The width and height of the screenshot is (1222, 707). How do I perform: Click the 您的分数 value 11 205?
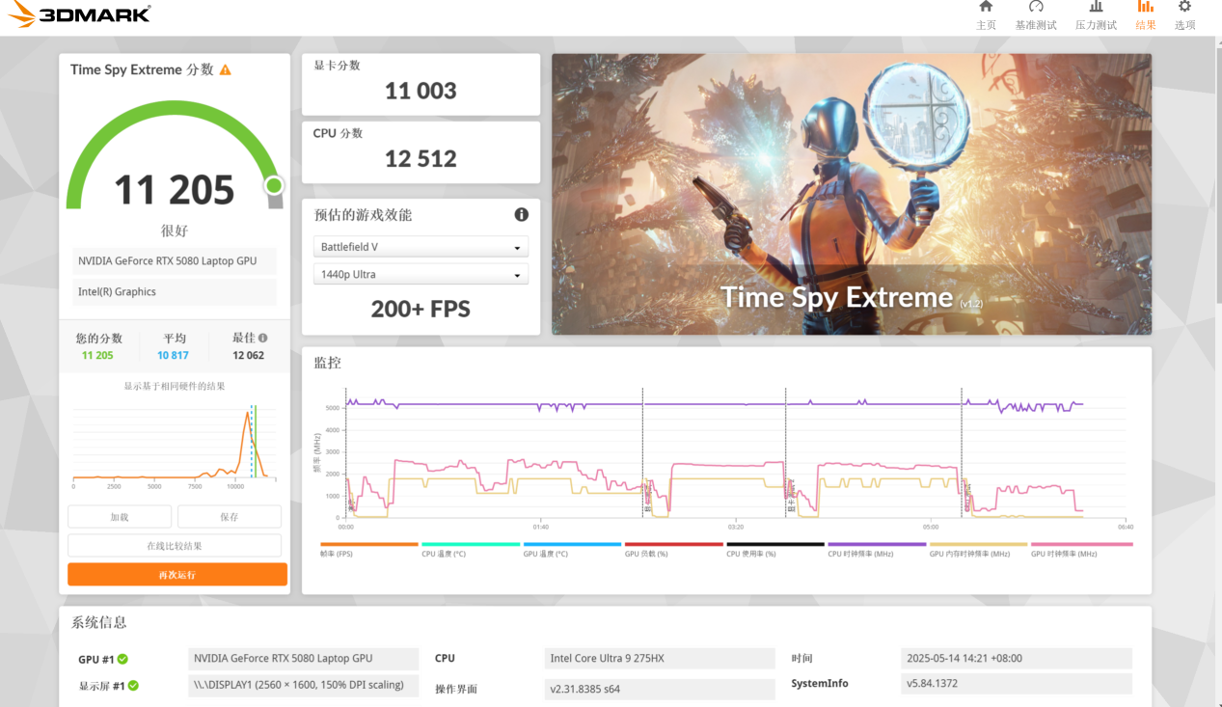pyautogui.click(x=97, y=355)
